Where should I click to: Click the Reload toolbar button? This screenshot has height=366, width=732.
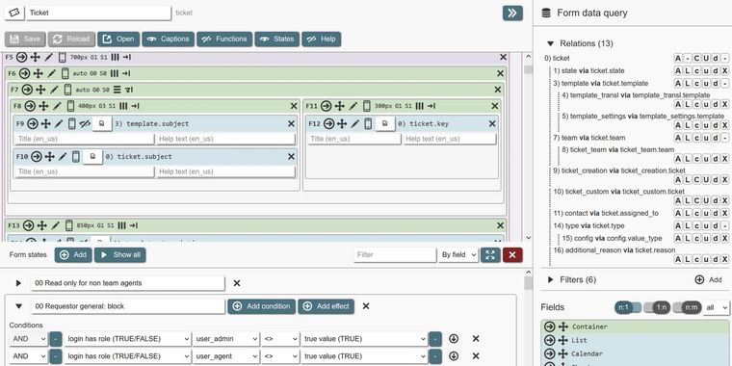click(71, 39)
